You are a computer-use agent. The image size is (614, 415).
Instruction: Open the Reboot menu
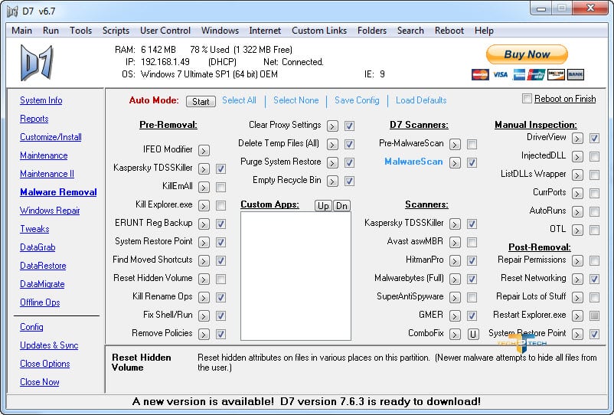pos(449,31)
